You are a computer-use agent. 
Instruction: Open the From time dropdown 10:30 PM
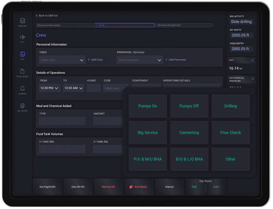pyautogui.click(x=50, y=88)
